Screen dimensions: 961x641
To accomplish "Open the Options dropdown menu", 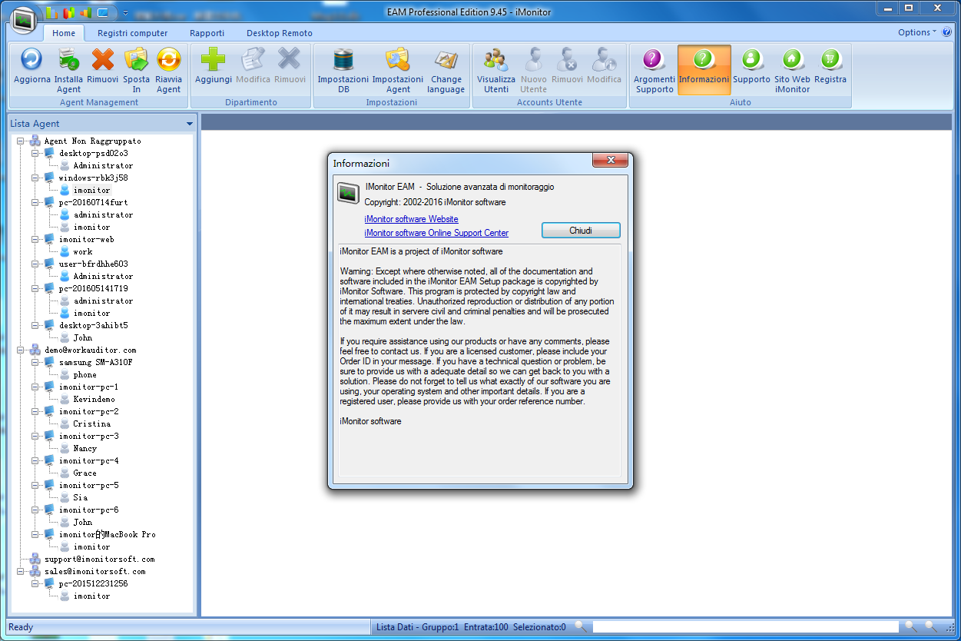I will 917,32.
